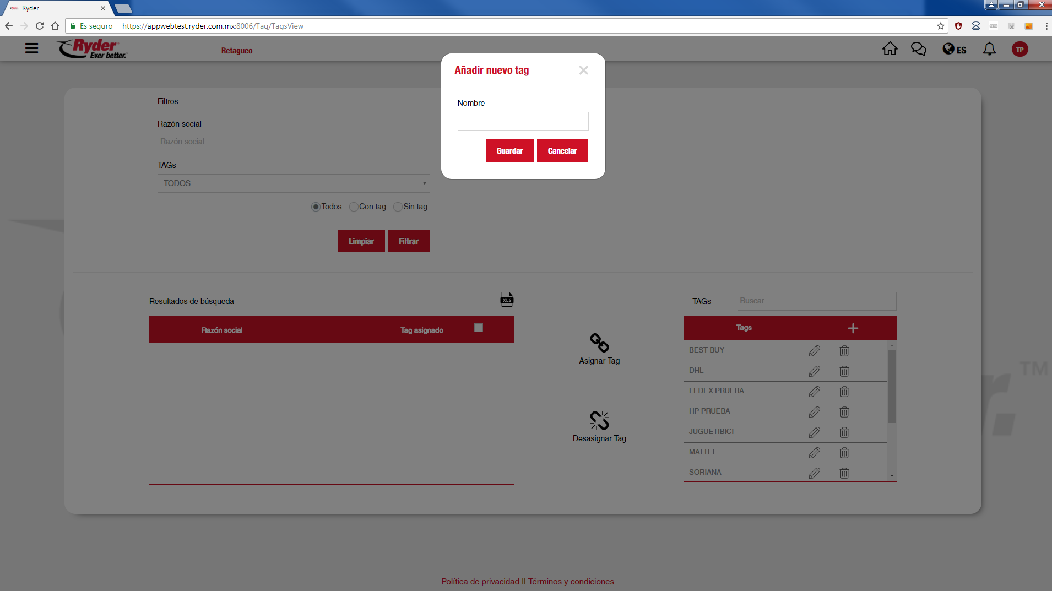Image resolution: width=1052 pixels, height=591 pixels.
Task: Select the Sin tag radio button
Action: (398, 207)
